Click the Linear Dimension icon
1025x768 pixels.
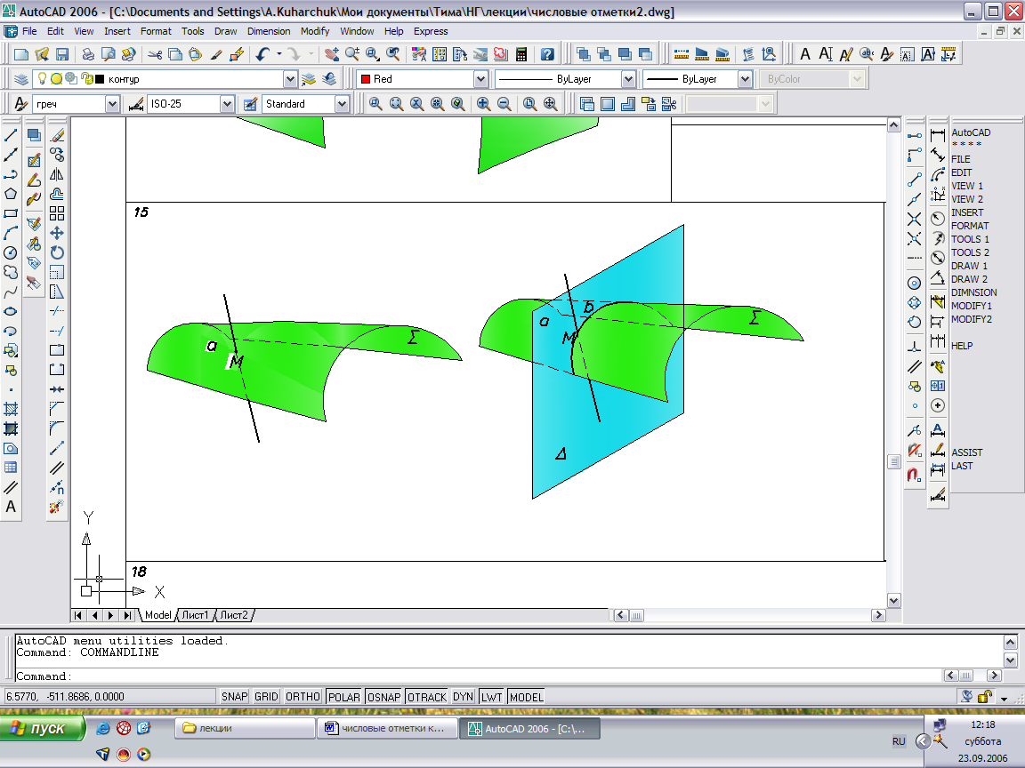point(938,136)
